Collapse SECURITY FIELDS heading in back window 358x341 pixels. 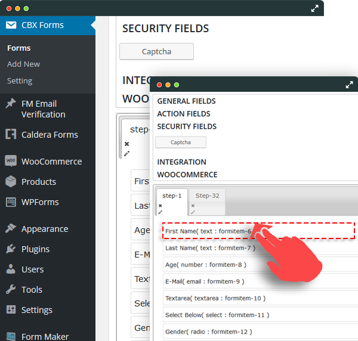click(x=165, y=29)
